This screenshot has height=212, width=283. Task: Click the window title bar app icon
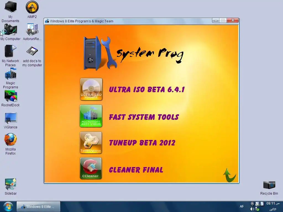[x=47, y=21]
